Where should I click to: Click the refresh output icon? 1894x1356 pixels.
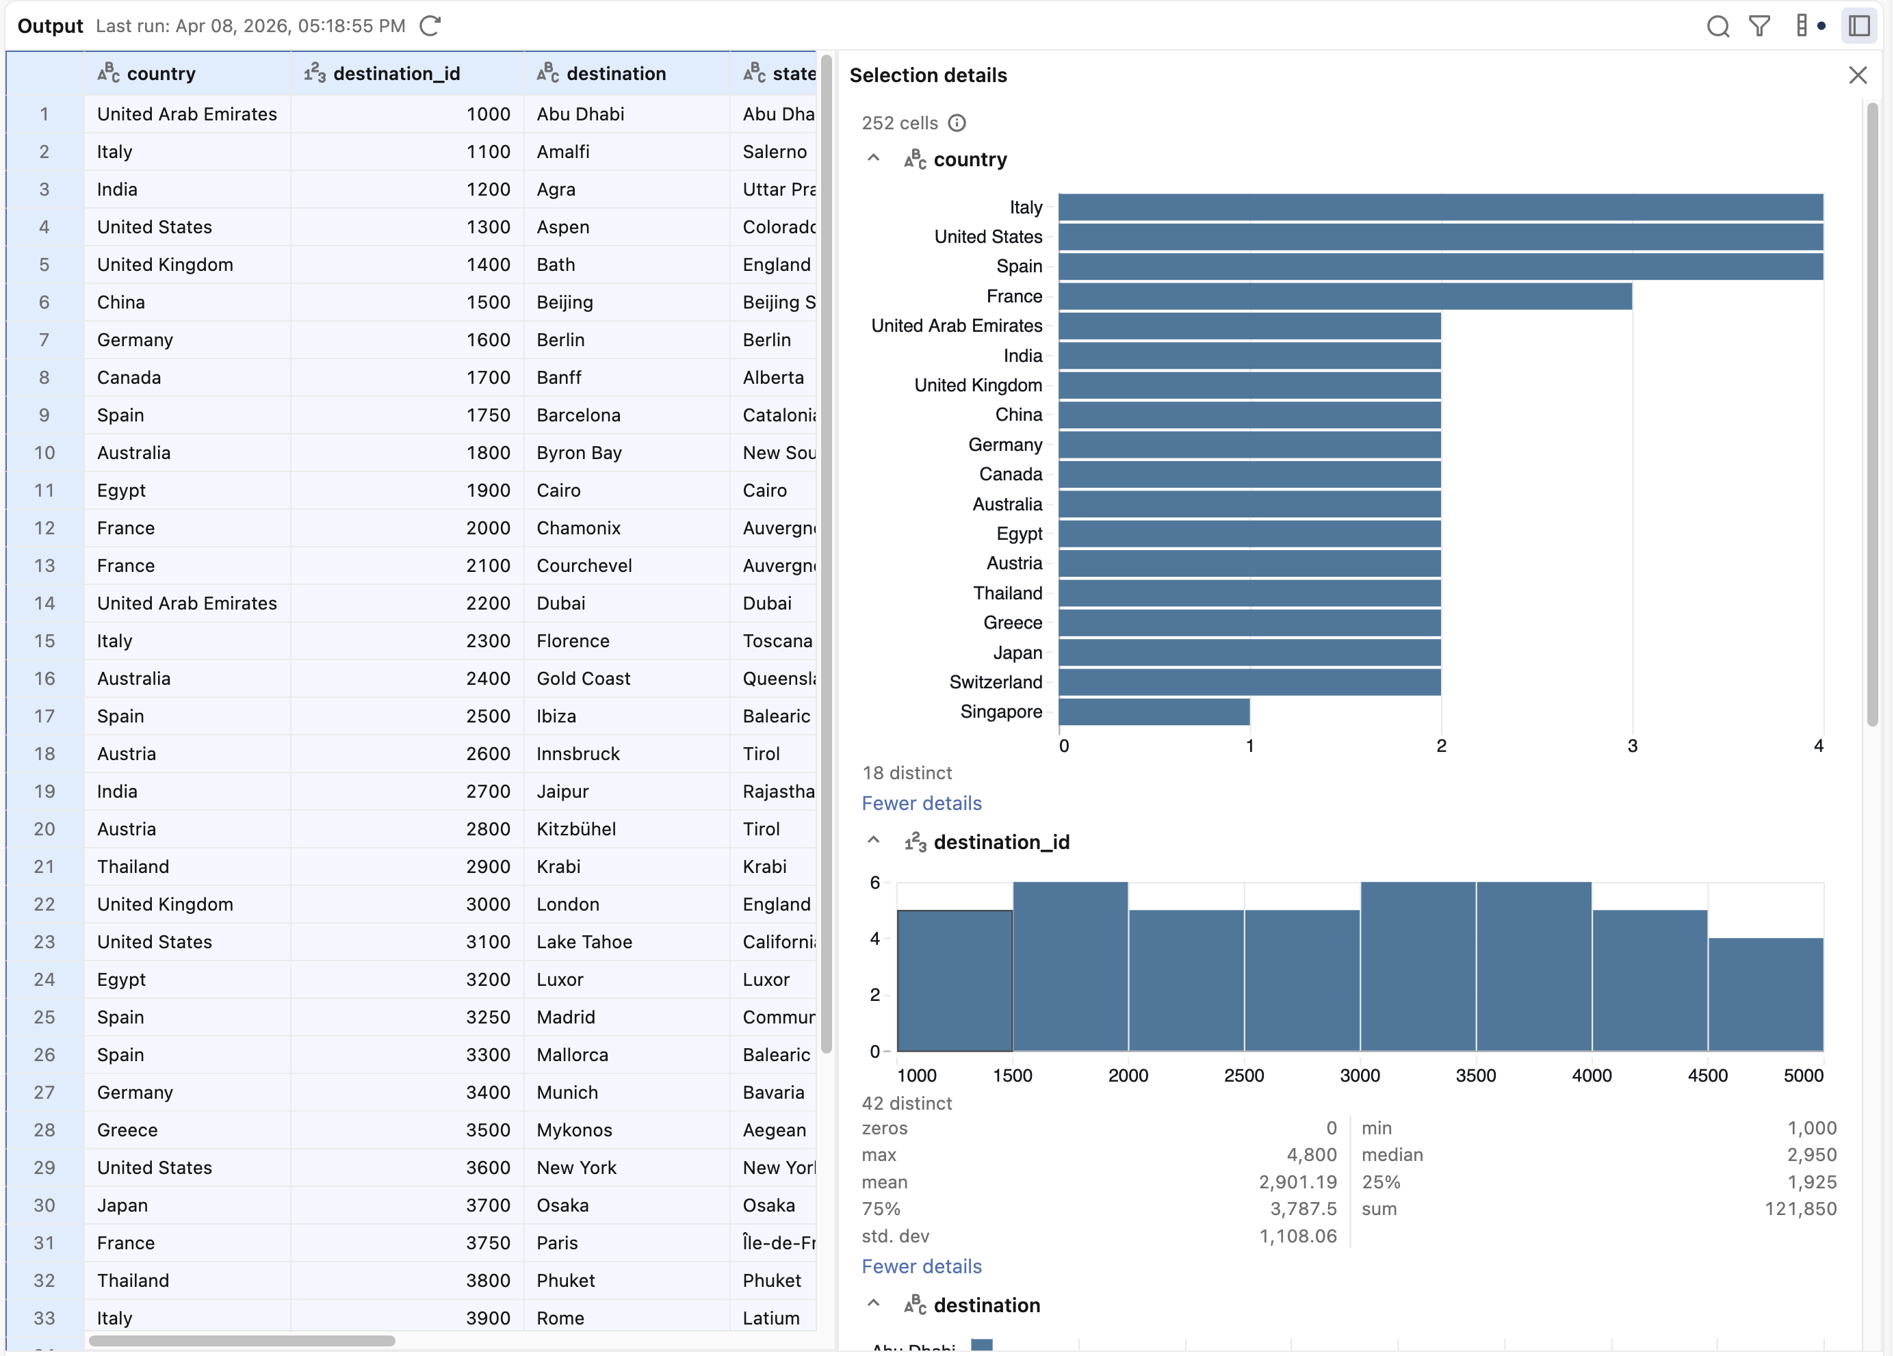pos(430,26)
